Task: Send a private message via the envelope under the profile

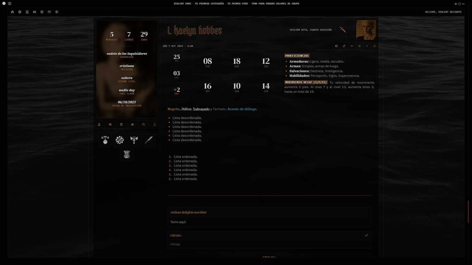Action: [110, 124]
